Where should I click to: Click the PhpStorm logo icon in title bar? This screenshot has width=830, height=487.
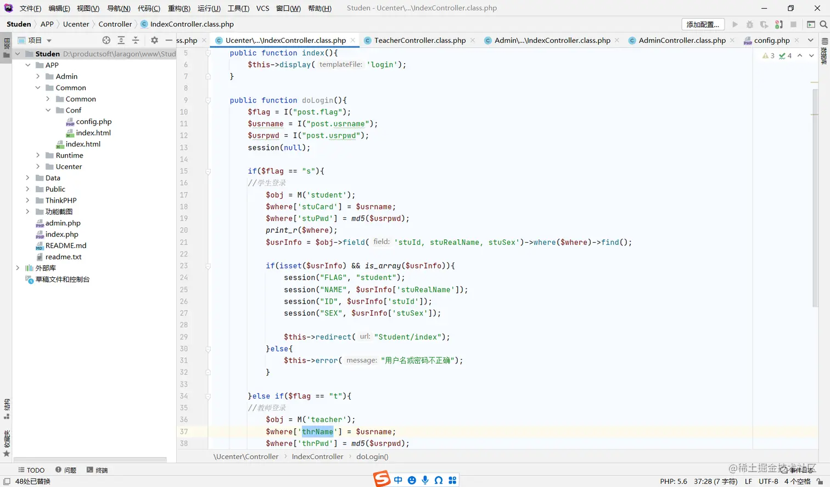point(8,8)
